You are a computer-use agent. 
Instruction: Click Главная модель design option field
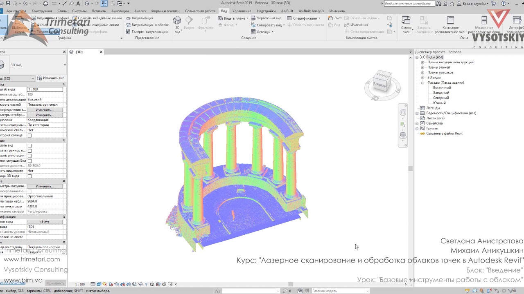coord(340,291)
